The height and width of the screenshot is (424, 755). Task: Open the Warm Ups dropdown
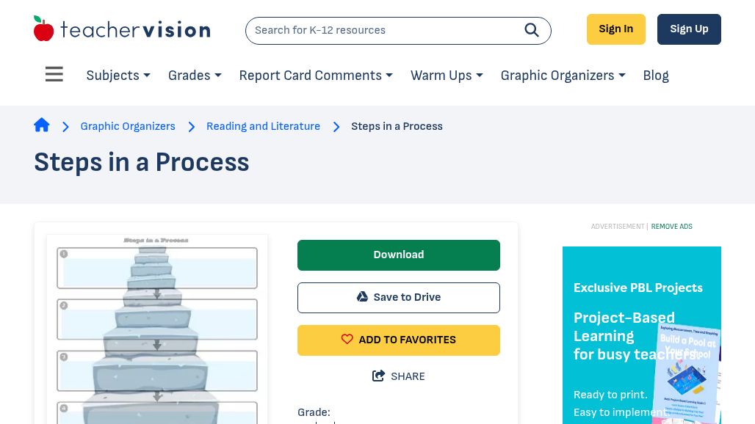tap(447, 76)
